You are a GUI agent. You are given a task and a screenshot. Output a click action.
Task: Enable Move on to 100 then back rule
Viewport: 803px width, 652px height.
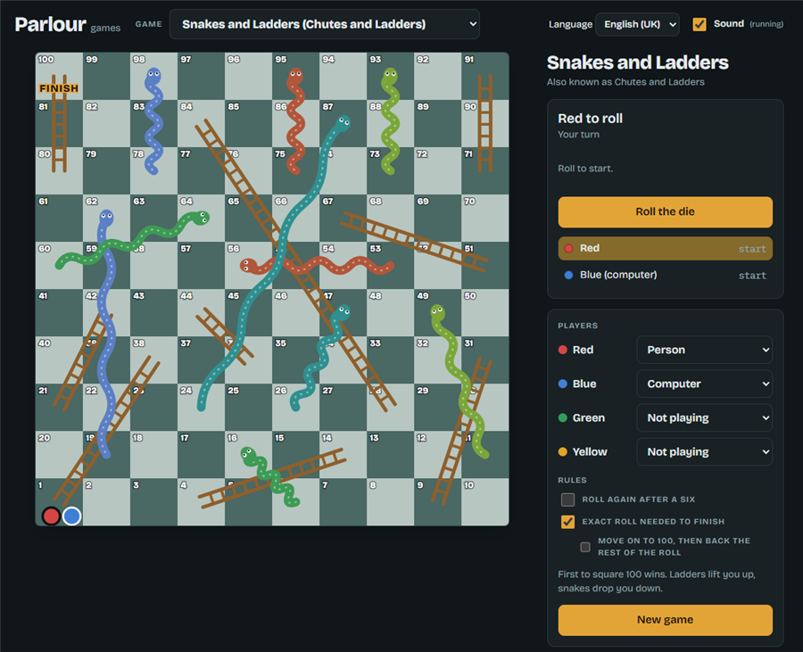(584, 547)
